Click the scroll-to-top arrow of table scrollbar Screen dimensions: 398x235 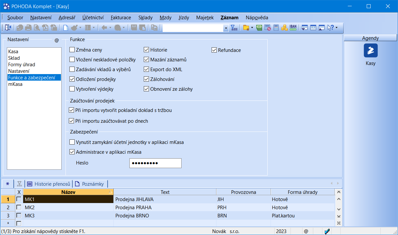tap(339, 192)
